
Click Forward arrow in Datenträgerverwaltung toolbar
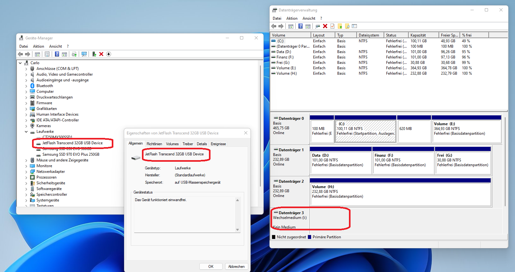[281, 26]
